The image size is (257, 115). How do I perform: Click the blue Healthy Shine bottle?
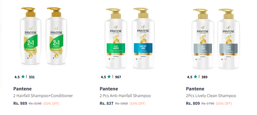tap(143, 38)
